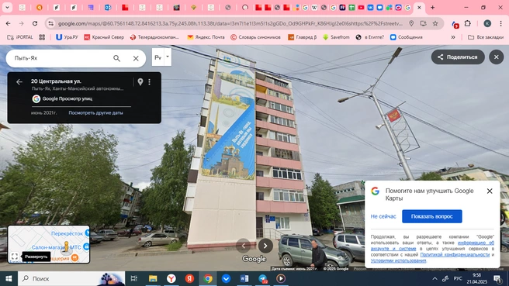Click the location pin icon in address panel
The image size is (509, 286).
[x=140, y=81]
